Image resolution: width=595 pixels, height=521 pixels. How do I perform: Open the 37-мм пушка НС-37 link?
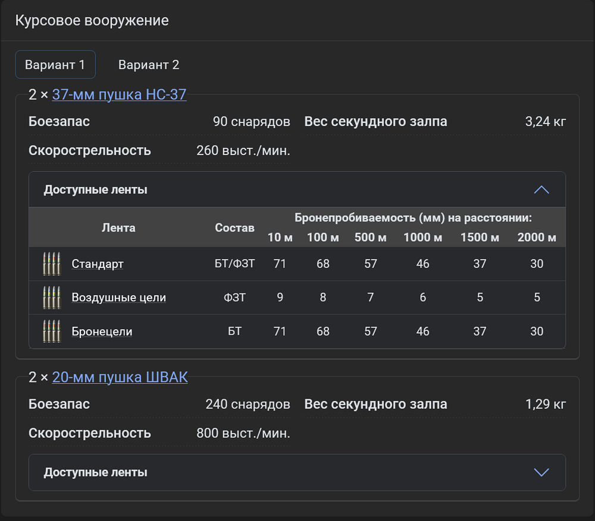click(x=119, y=94)
